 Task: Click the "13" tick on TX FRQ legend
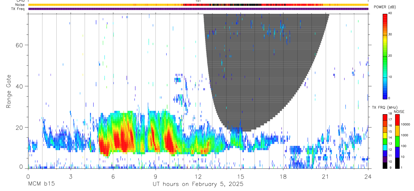(390, 144)
